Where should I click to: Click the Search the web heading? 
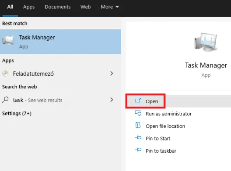pyautogui.click(x=19, y=87)
